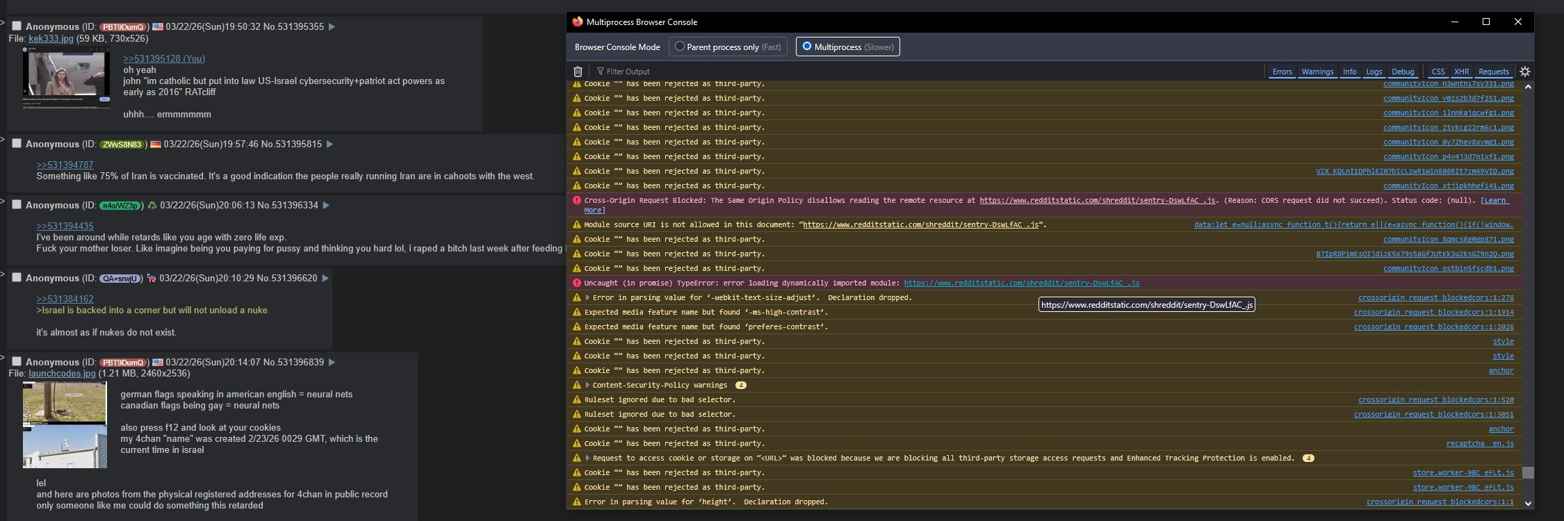The width and height of the screenshot is (1564, 521).
Task: Select the 'Multiprocess (Slower)' radio option
Action: click(847, 47)
